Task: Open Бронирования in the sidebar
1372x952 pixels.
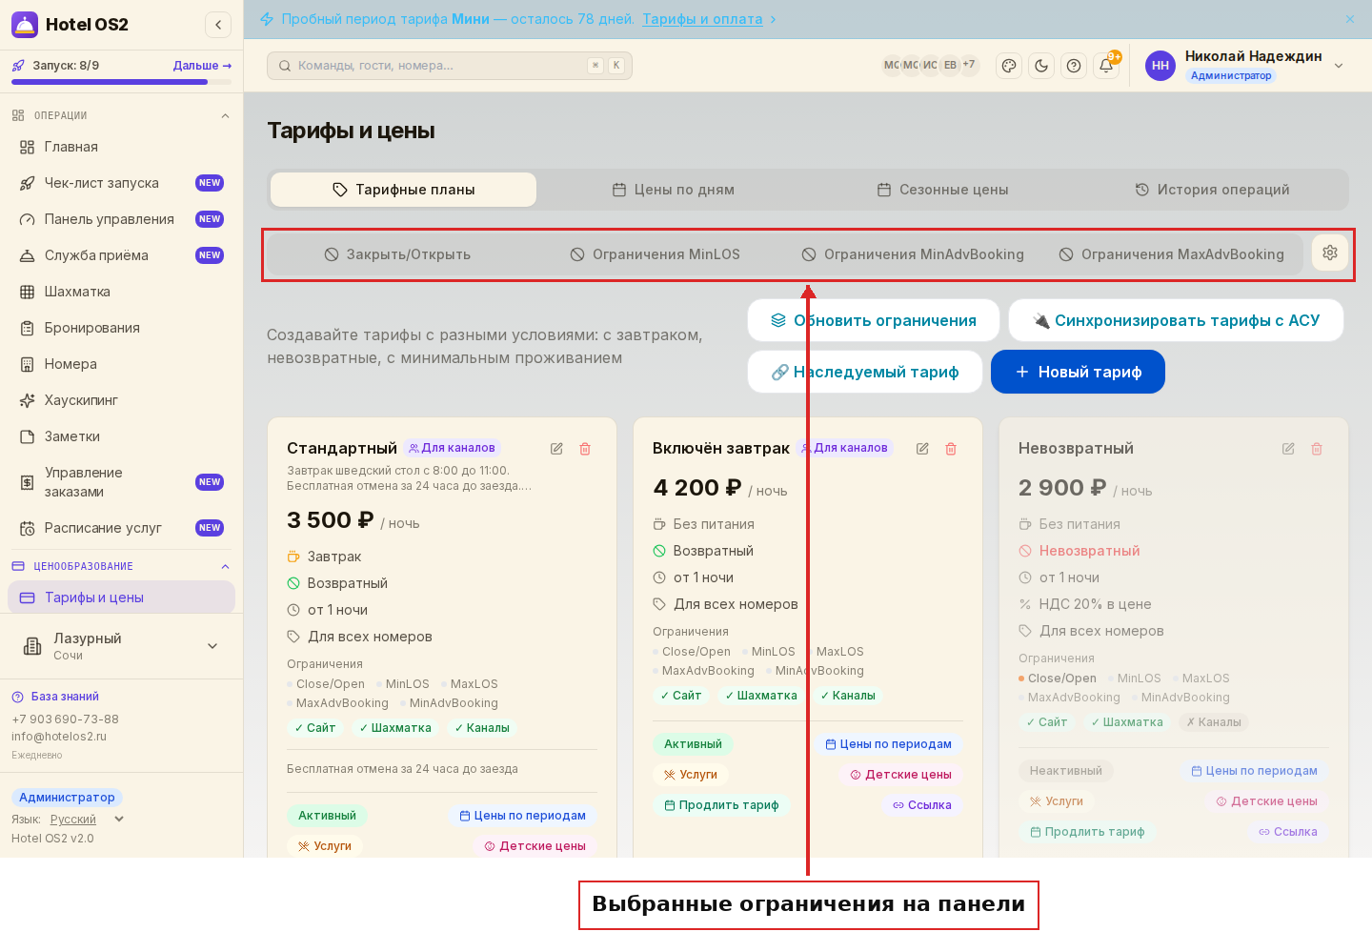Action: coord(121,328)
